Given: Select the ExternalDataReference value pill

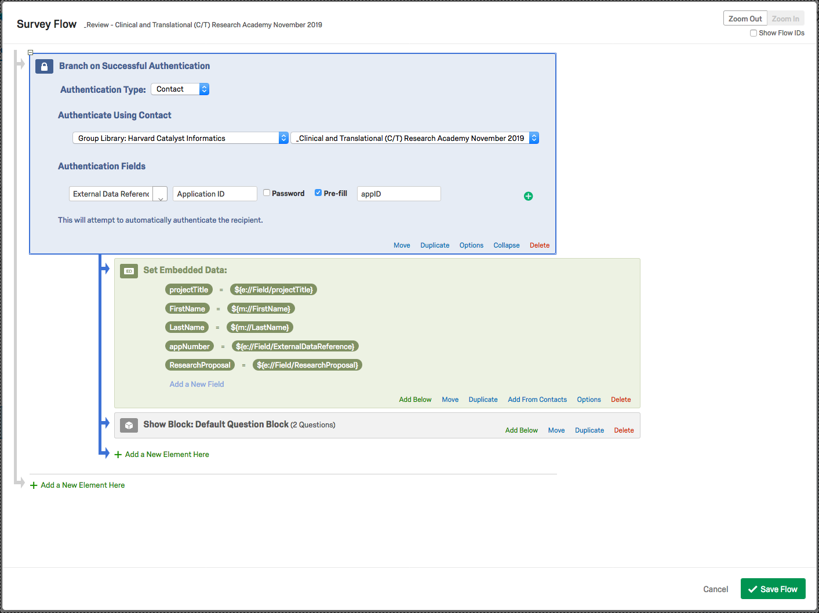Looking at the screenshot, I should [x=295, y=347].
